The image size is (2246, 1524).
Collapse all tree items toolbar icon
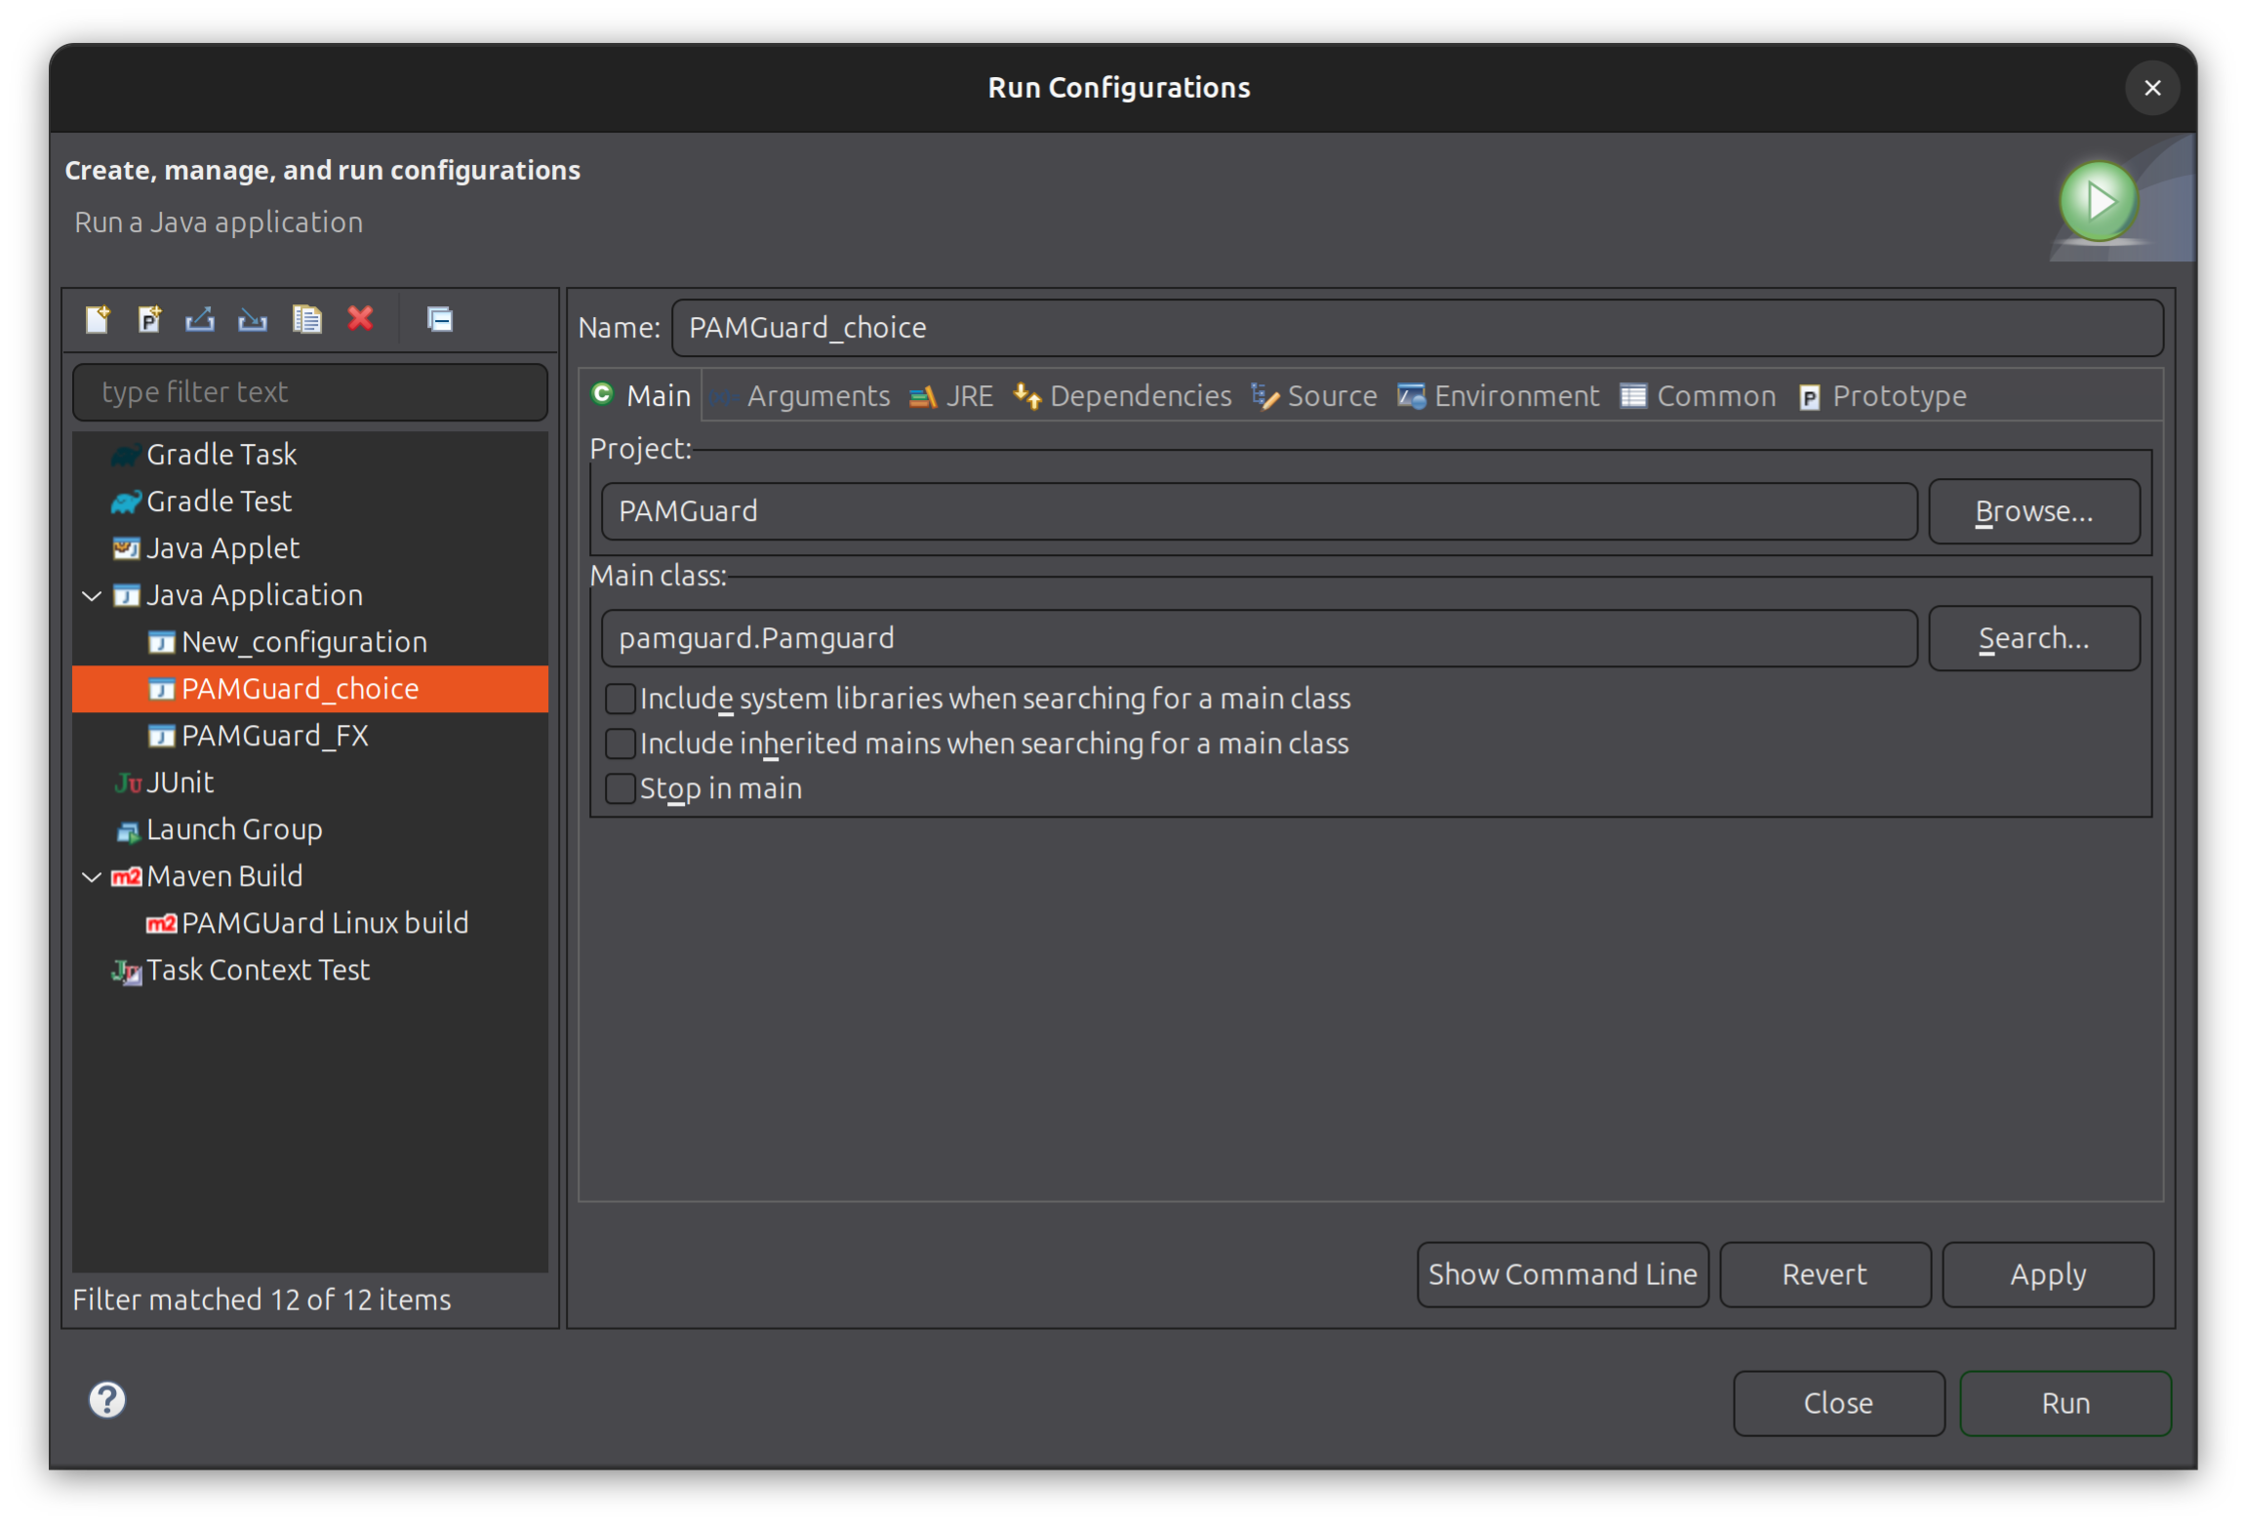tap(439, 319)
